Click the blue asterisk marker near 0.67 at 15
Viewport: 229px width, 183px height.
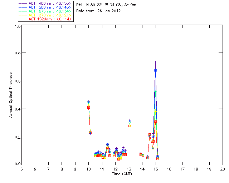coord(156,71)
